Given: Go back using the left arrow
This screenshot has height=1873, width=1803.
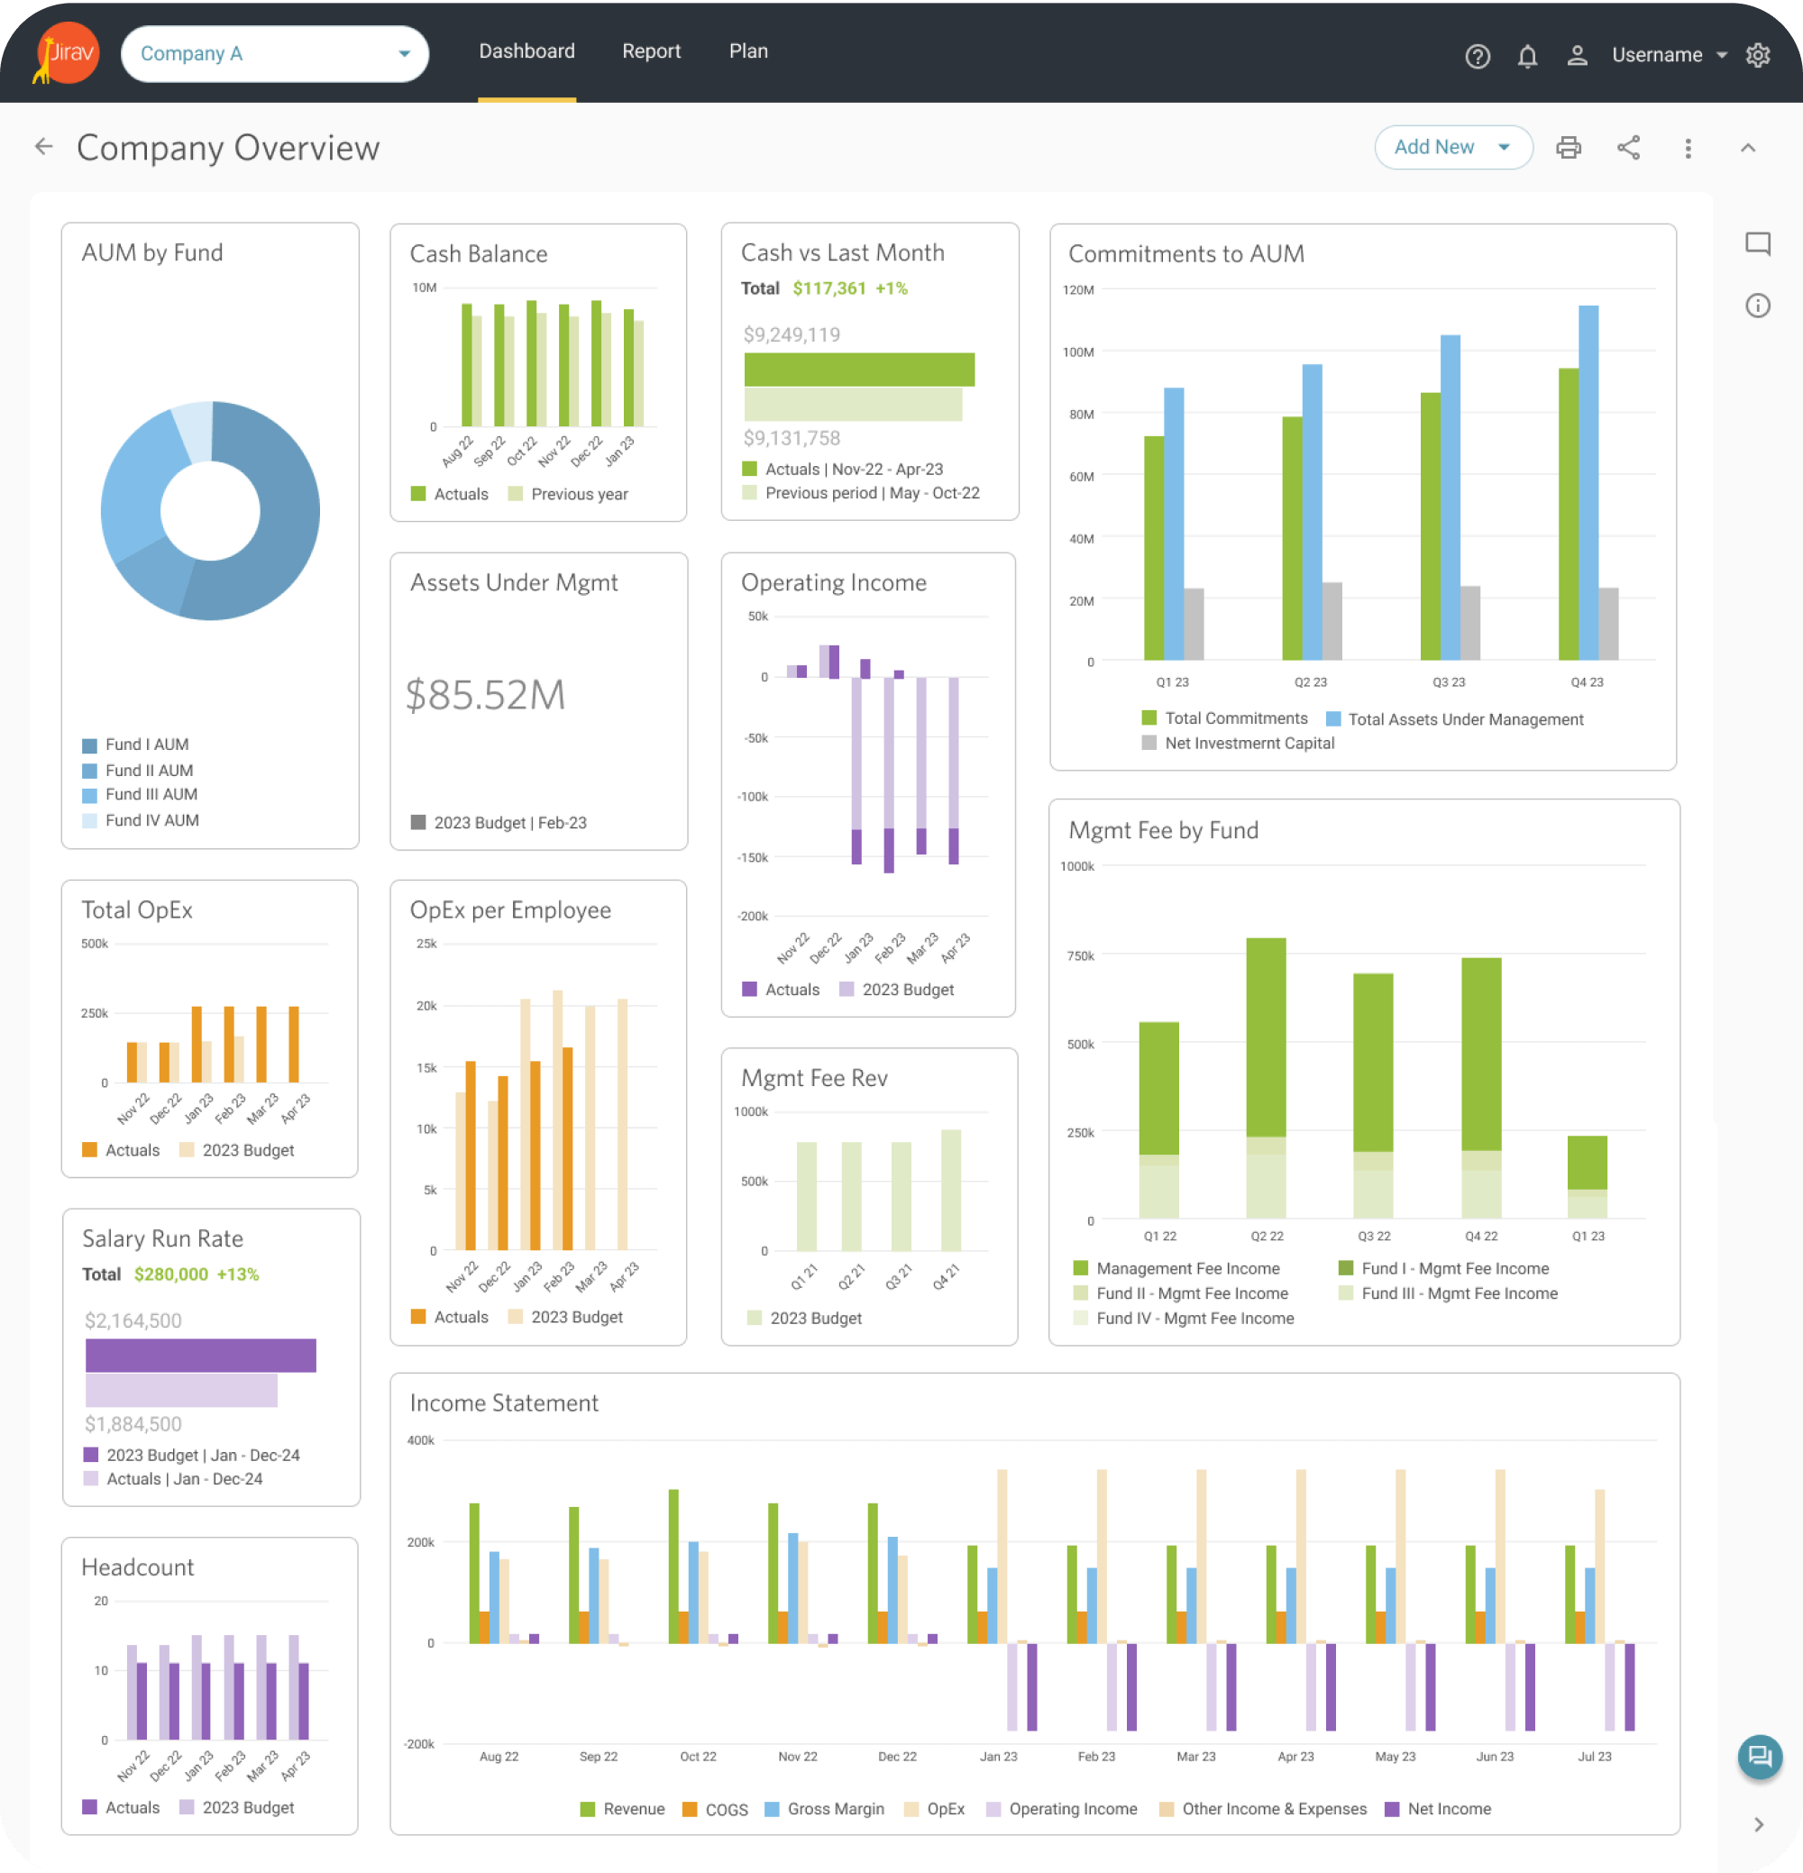Looking at the screenshot, I should (x=44, y=146).
